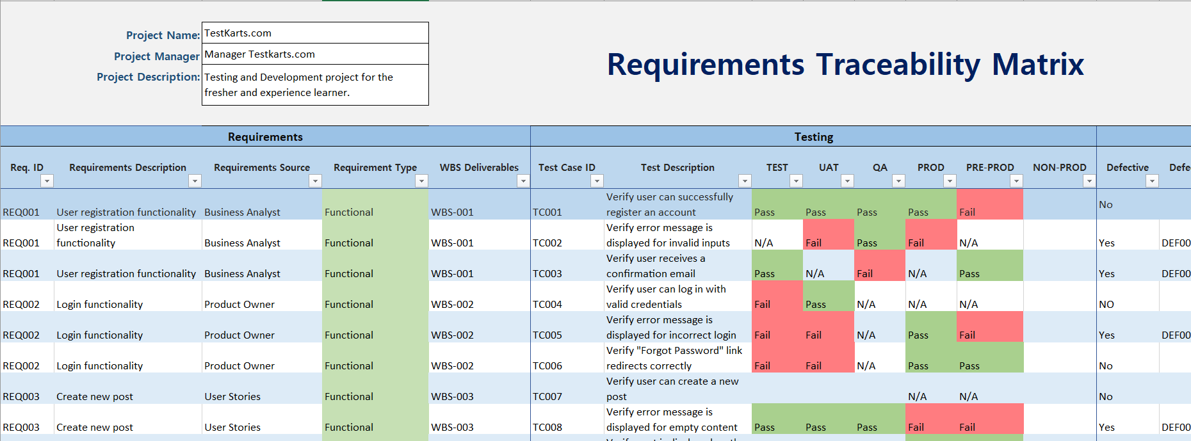
Task: Open the Test Case ID filter dropdown
Action: (597, 181)
